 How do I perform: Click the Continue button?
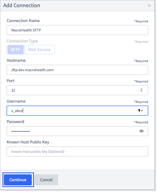click(x=18, y=180)
